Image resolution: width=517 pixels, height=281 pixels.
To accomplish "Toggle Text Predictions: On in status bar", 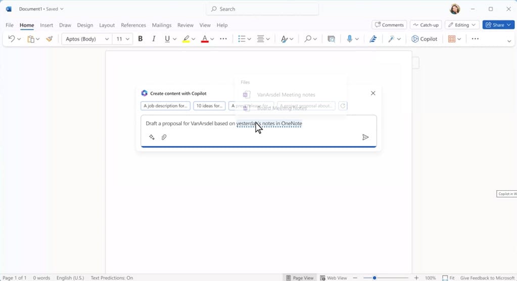I will tap(112, 277).
